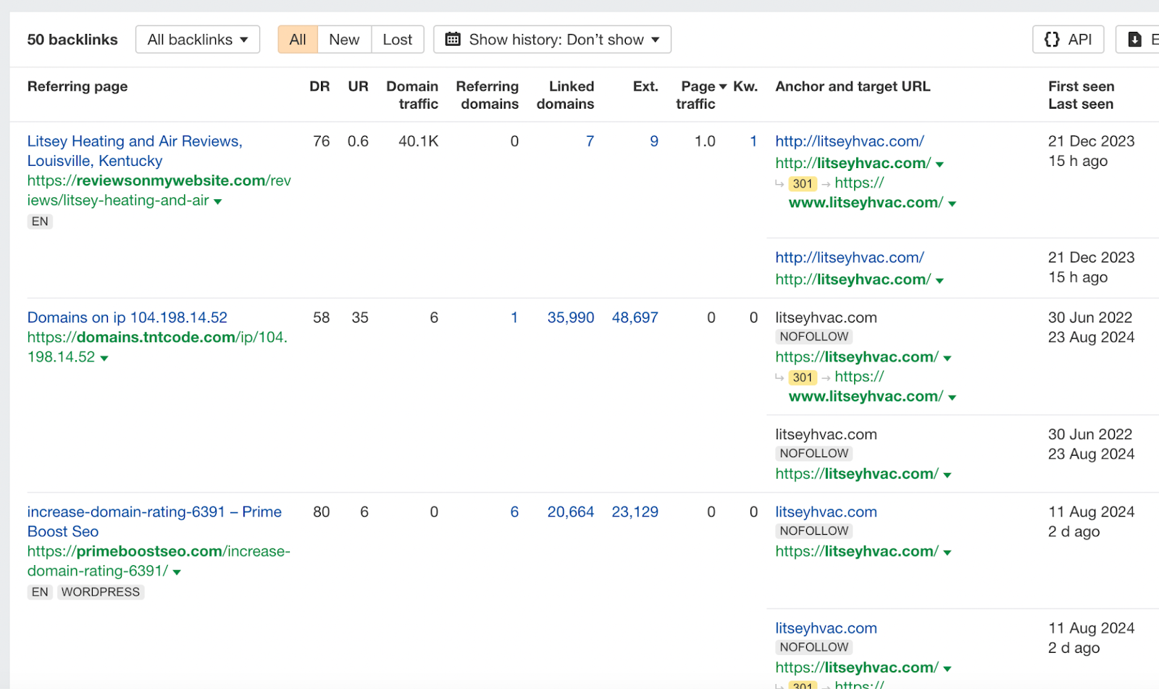
Task: Click Ext. value 48,697
Action: 635,317
